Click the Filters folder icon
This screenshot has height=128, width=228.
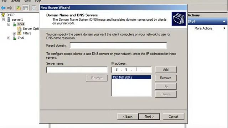click(x=19, y=33)
